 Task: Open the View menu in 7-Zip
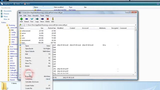pyautogui.click(x=29, y=15)
